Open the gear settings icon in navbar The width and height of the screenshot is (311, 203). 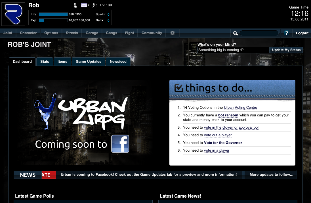tap(173, 33)
